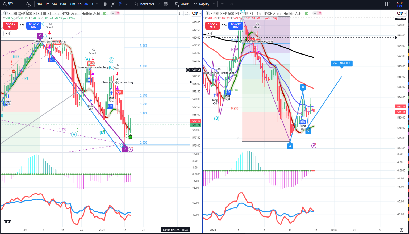Switch to the 5m timeframe
This screenshot has width=409, height=234.
[x=55, y=4]
